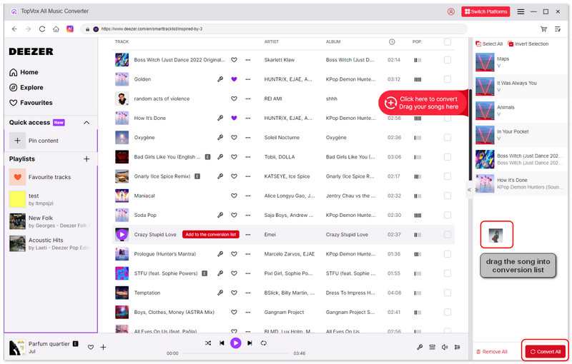
Task: Open the user account icon in the title bar
Action: point(451,11)
